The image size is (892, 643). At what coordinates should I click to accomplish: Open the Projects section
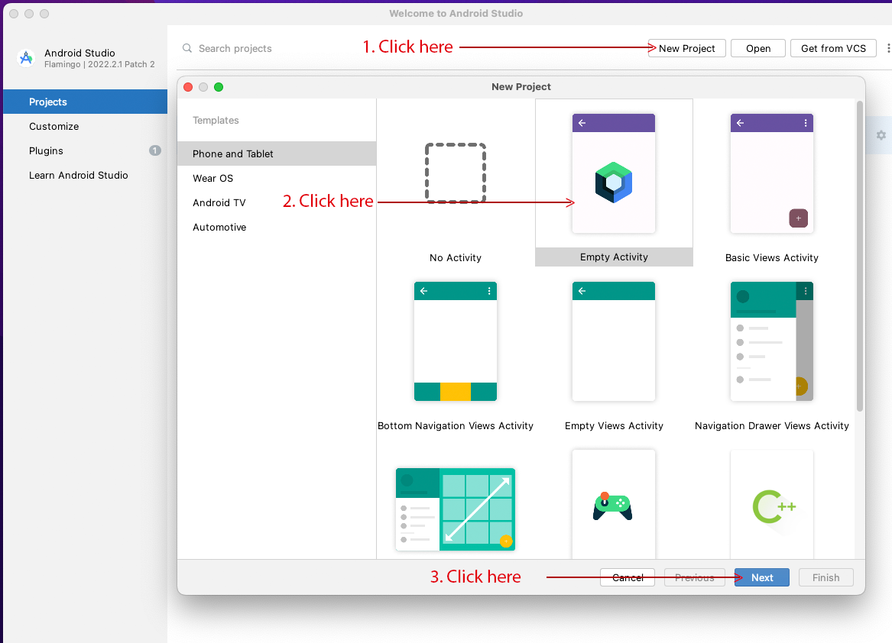86,102
